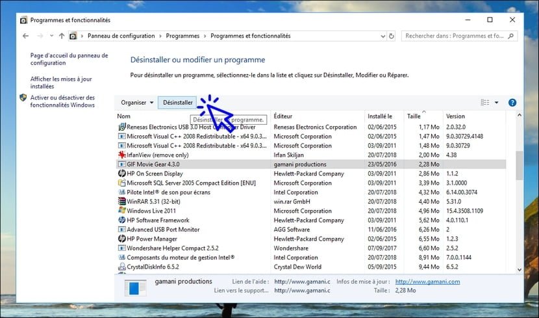The image size is (539, 318).
Task: Click the Windows Live 2011 flag icon
Action: point(121,211)
